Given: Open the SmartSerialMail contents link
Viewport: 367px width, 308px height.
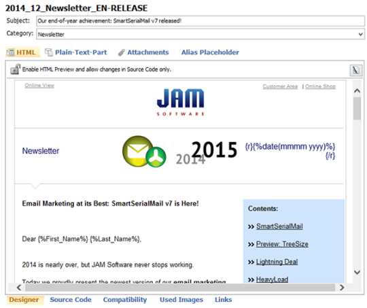Looking at the screenshot, I should coord(279,226).
